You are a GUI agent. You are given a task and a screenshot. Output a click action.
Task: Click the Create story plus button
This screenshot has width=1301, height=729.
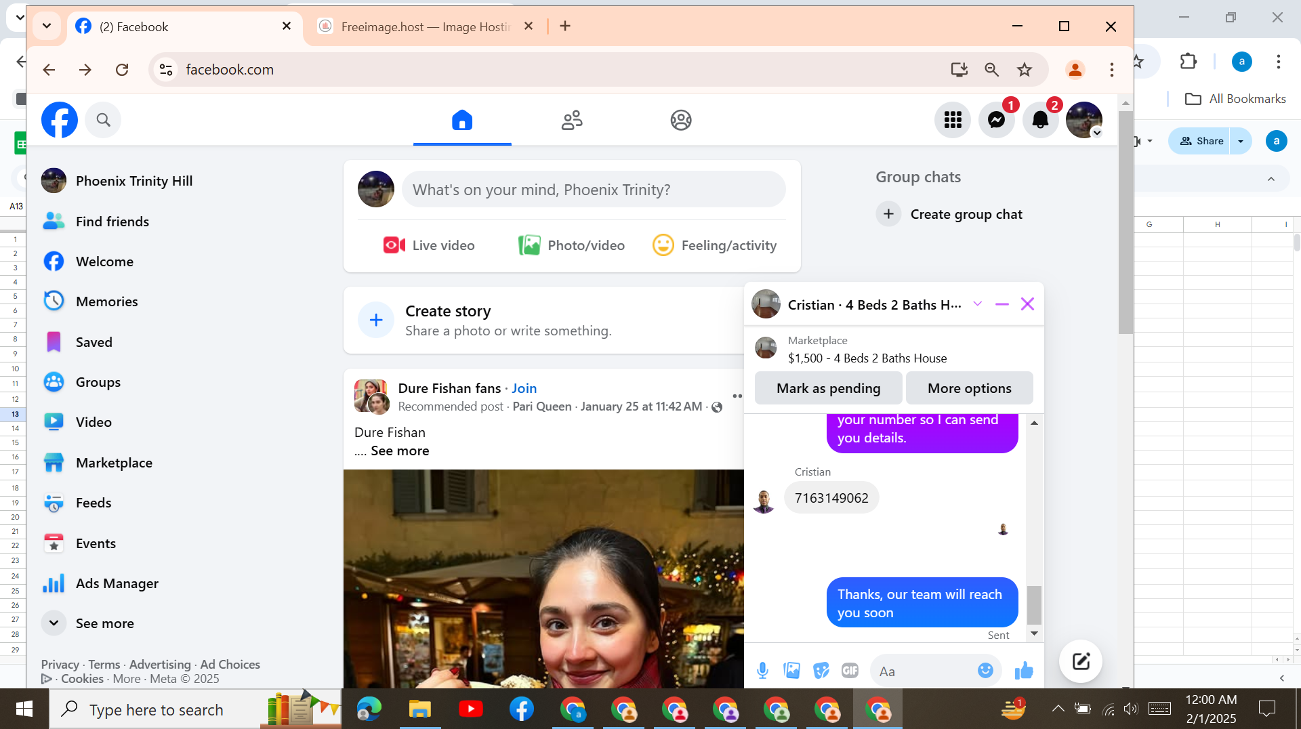(376, 320)
